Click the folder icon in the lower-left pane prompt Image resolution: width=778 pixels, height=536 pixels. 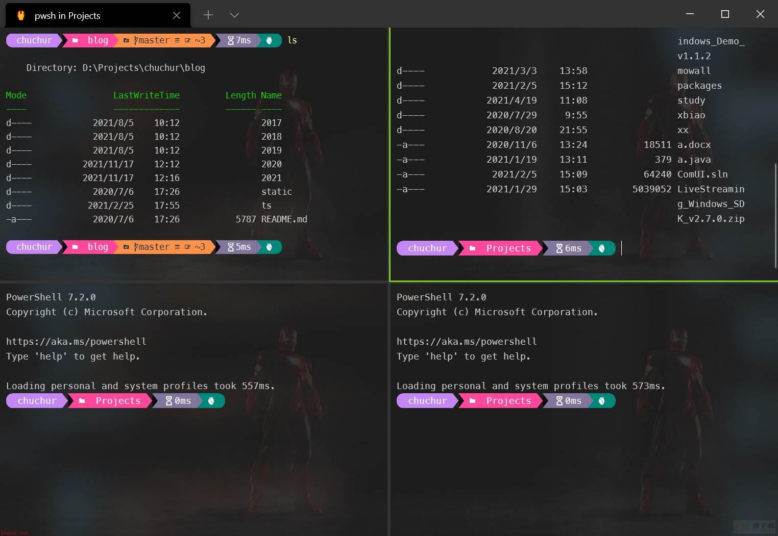pyautogui.click(x=82, y=401)
